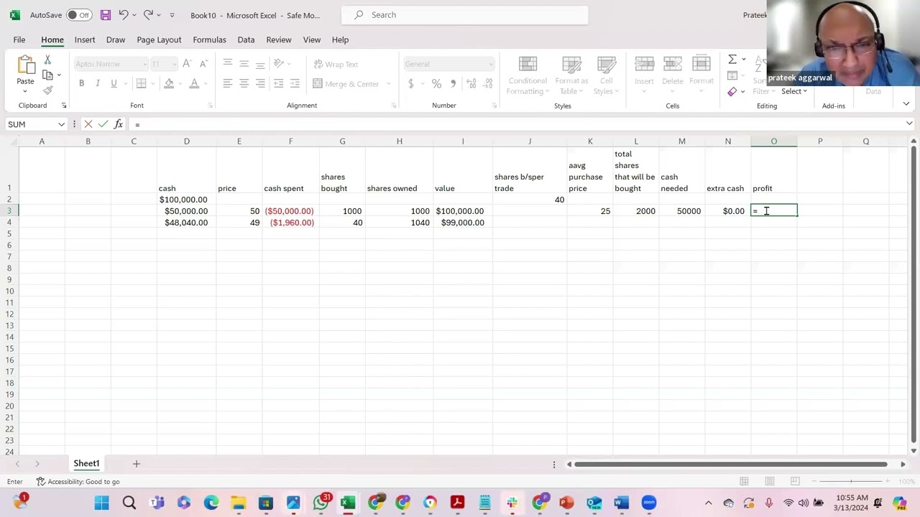Click Insert cells in Cells group
The image size is (920, 517).
click(x=644, y=75)
